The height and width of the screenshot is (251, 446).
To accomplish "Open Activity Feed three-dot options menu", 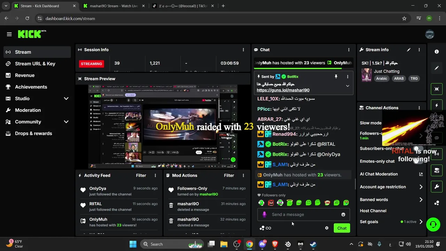I will tap(155, 175).
